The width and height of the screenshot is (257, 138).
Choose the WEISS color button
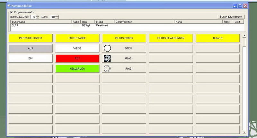tap(77, 48)
